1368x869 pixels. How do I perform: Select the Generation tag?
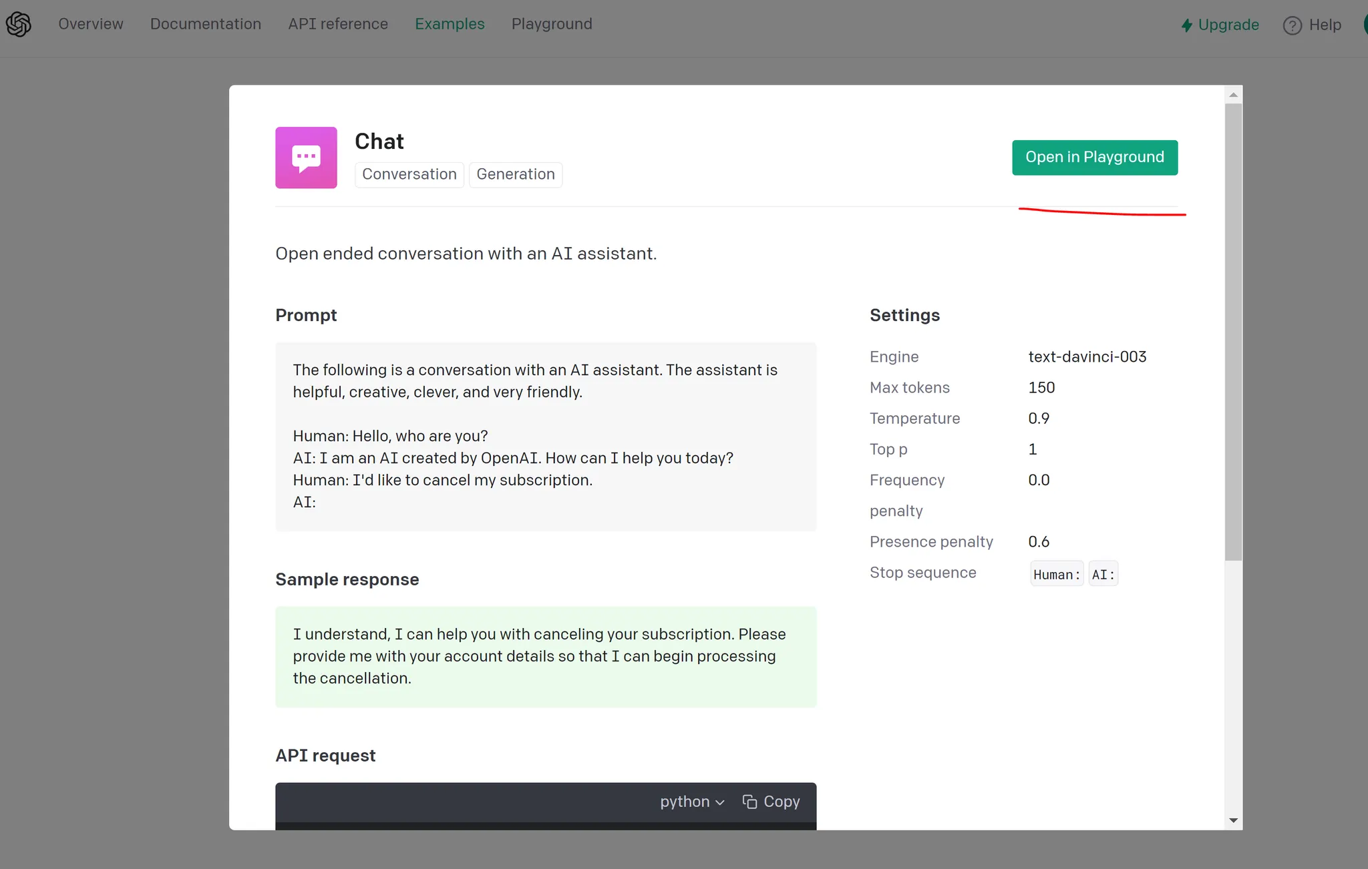click(x=515, y=174)
